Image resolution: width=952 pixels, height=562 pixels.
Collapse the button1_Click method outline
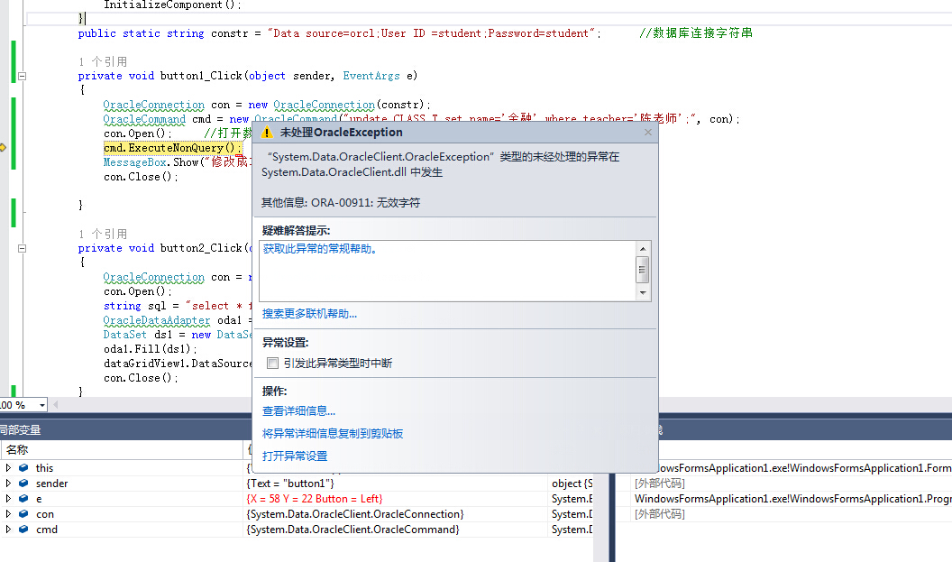[23, 76]
